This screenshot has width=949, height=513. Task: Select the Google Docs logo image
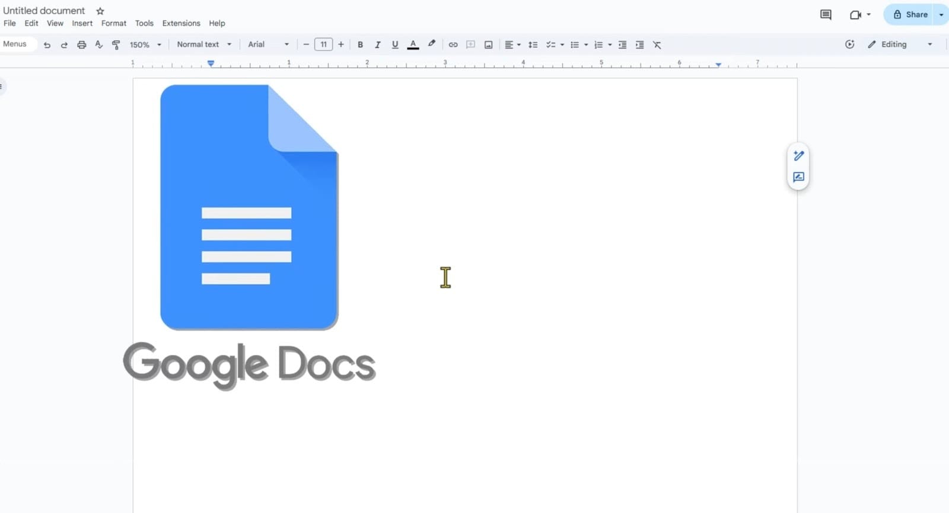(x=249, y=237)
